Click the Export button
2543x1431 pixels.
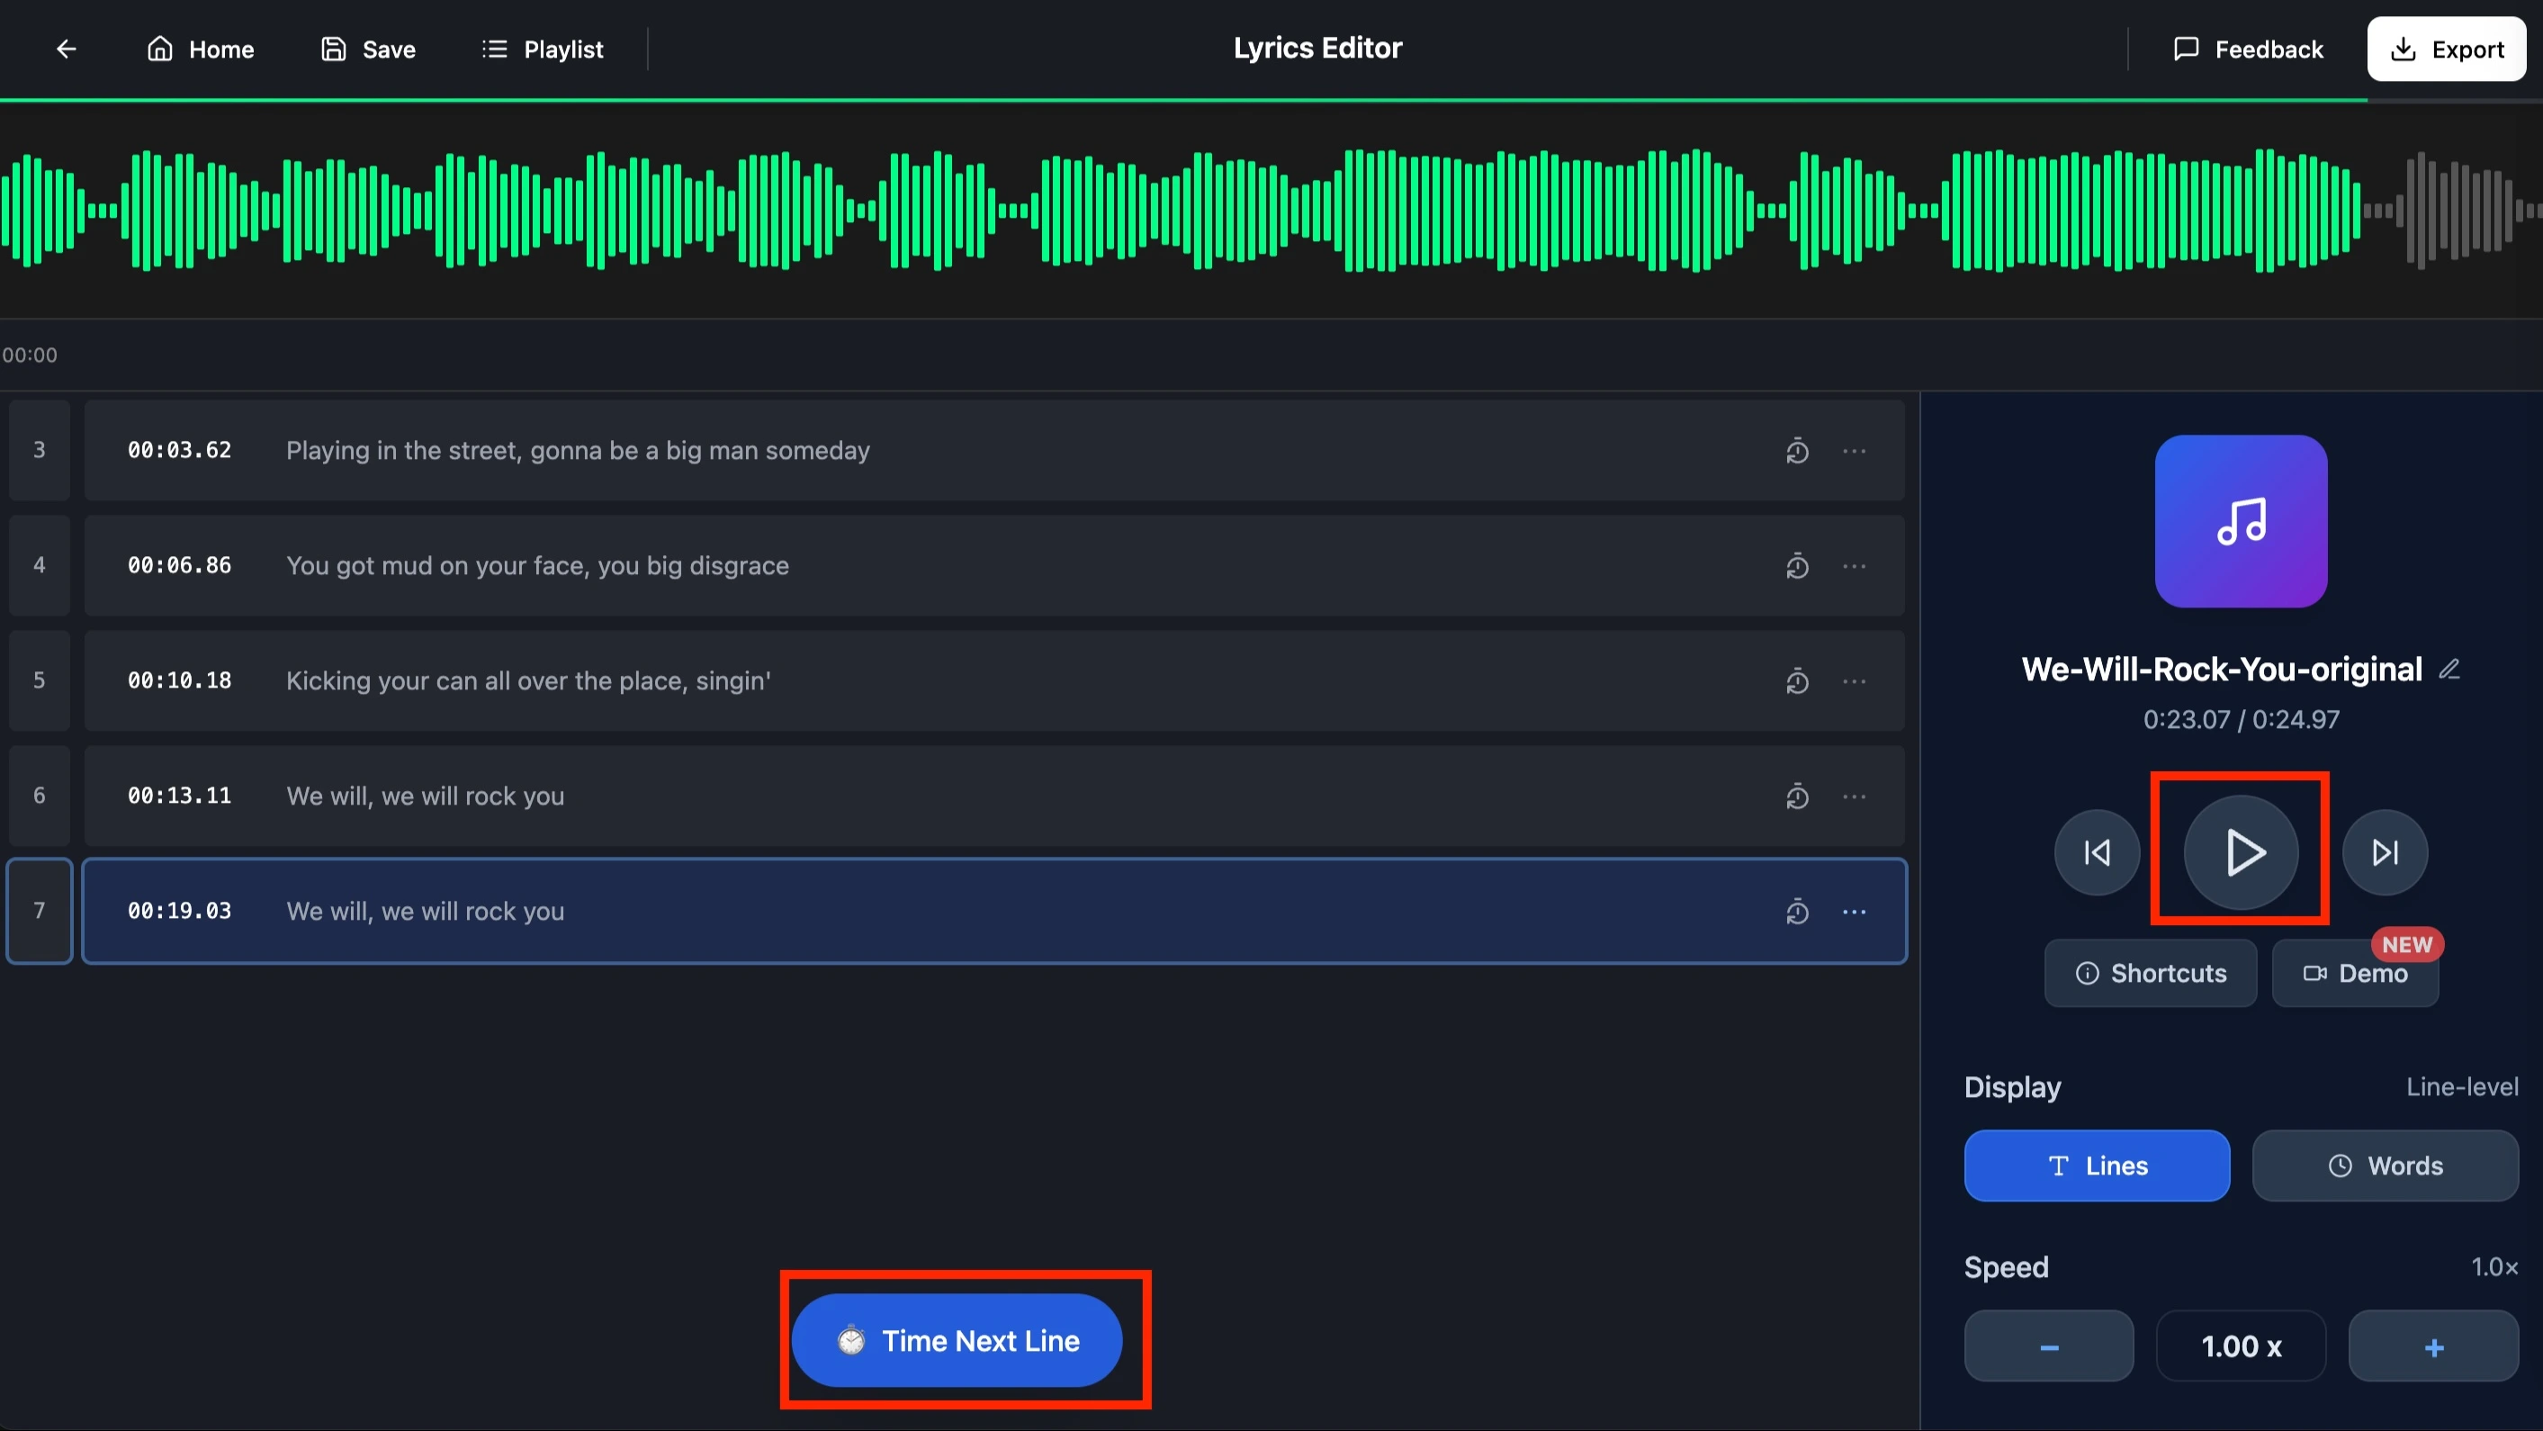click(2446, 49)
